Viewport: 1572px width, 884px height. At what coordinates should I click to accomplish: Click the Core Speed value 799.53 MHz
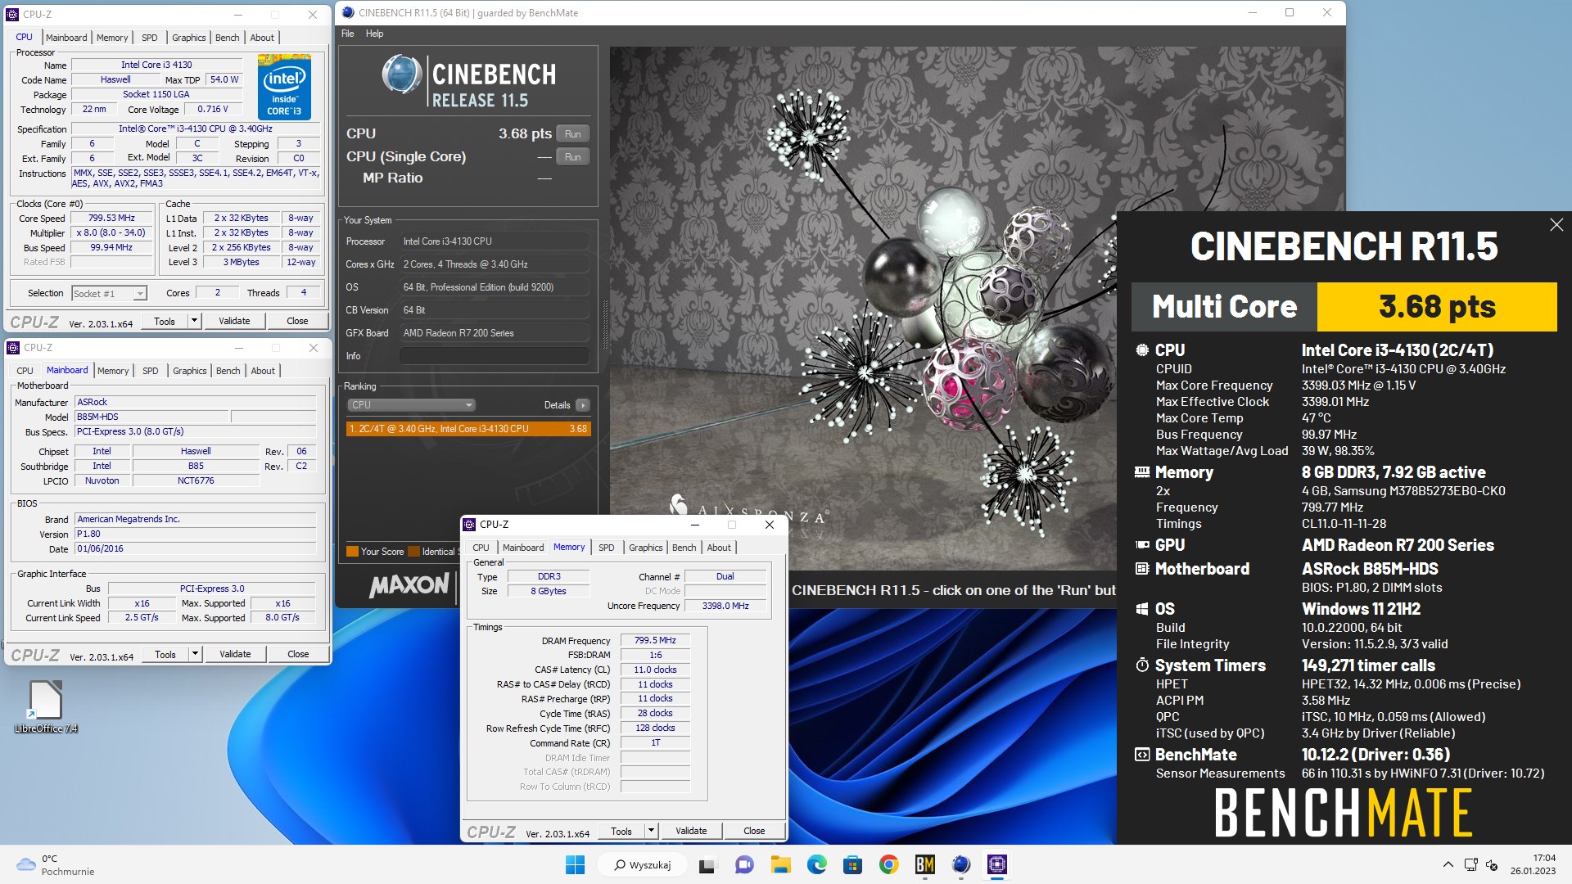click(x=111, y=219)
